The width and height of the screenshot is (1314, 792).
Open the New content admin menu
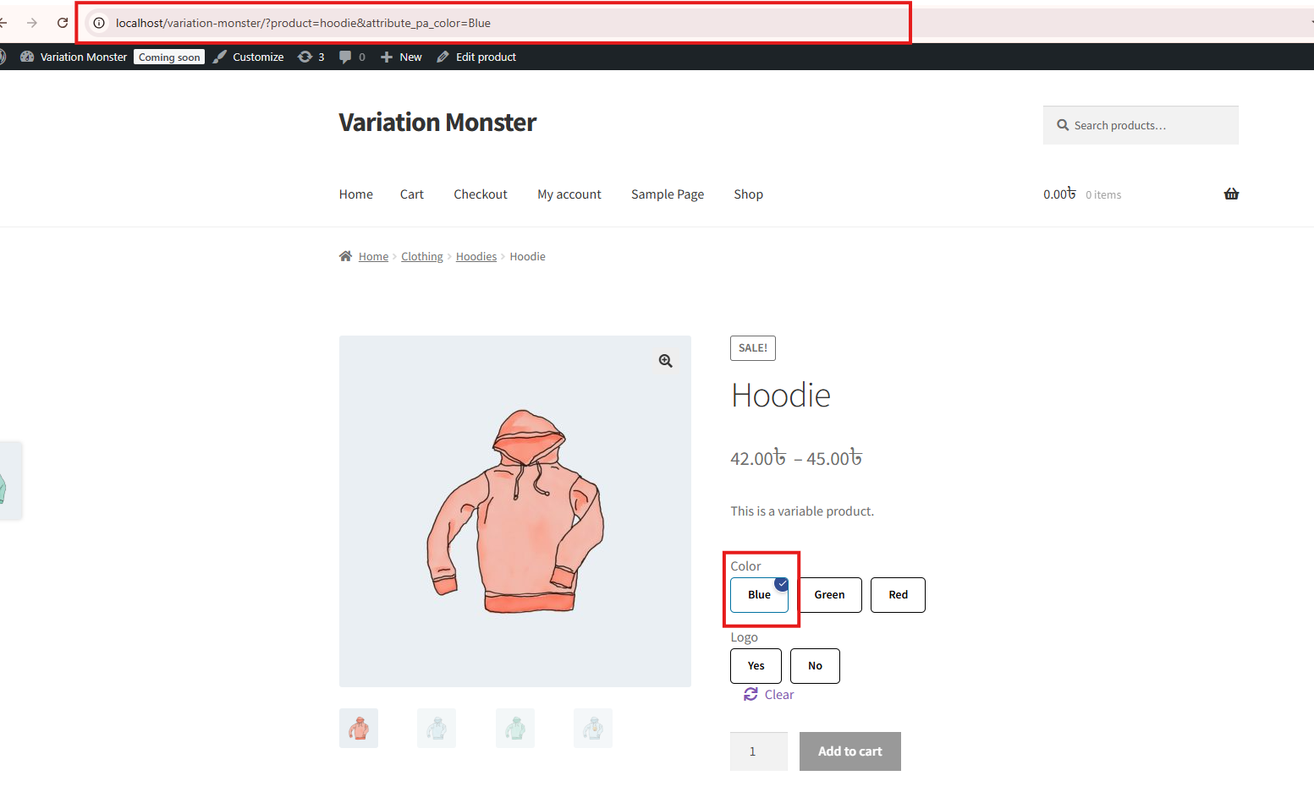click(402, 57)
